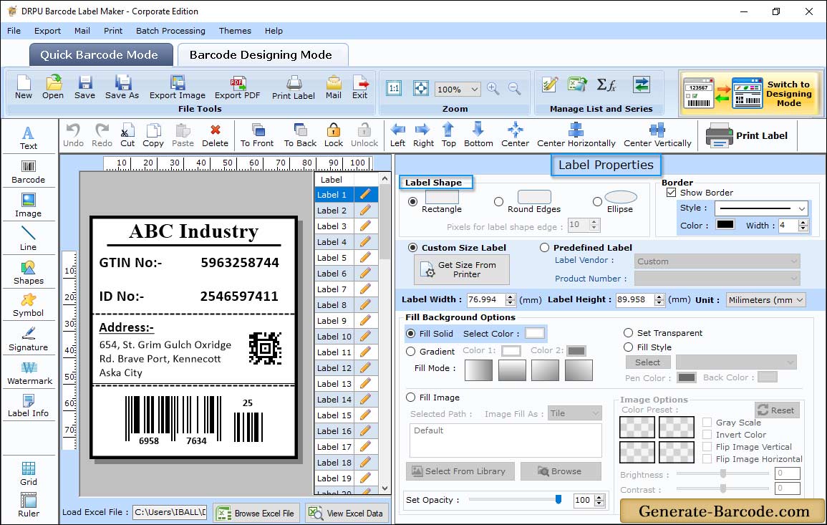Viewport: 827px width, 525px height.
Task: Export label as Image
Action: [178, 87]
